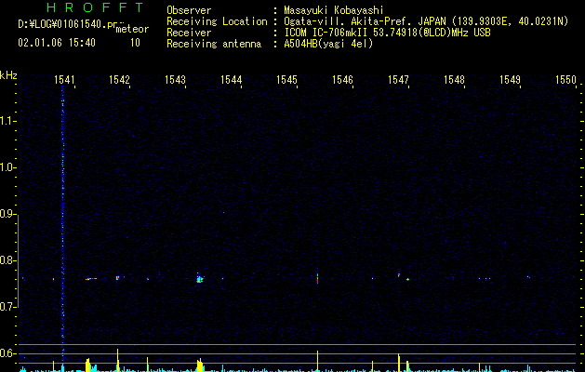Click the 1549 time axis label
585x372 pixels.
pos(510,80)
